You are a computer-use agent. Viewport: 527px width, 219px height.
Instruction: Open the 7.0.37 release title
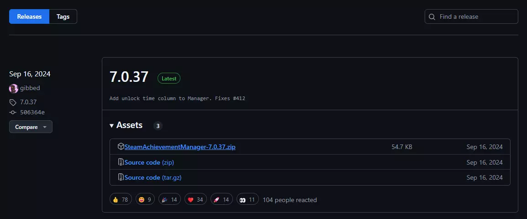(x=129, y=77)
